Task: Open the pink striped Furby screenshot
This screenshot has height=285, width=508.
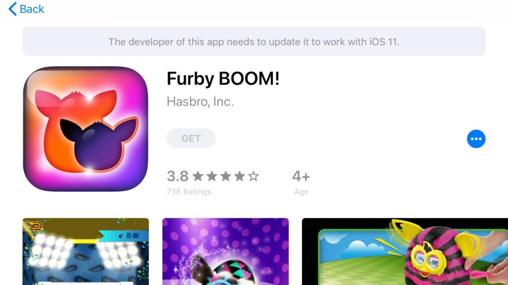Action: [405, 251]
